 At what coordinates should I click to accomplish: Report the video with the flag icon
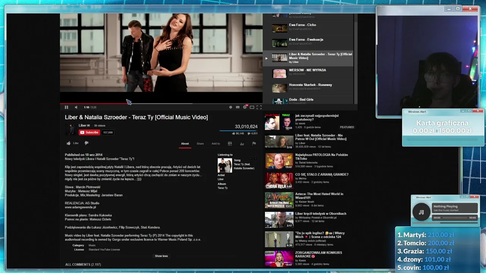pyautogui.click(x=254, y=144)
